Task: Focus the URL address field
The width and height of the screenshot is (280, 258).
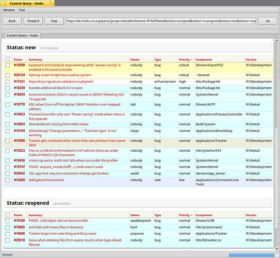Action: coord(161,21)
